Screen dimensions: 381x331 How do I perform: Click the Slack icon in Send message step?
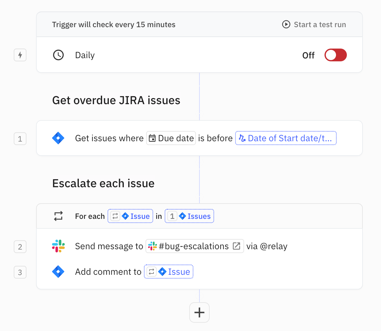point(58,246)
